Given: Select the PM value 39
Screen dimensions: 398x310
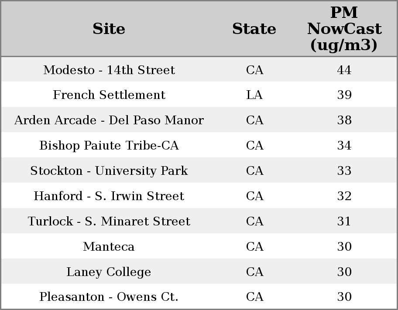Looking at the screenshot, I should click(344, 95).
